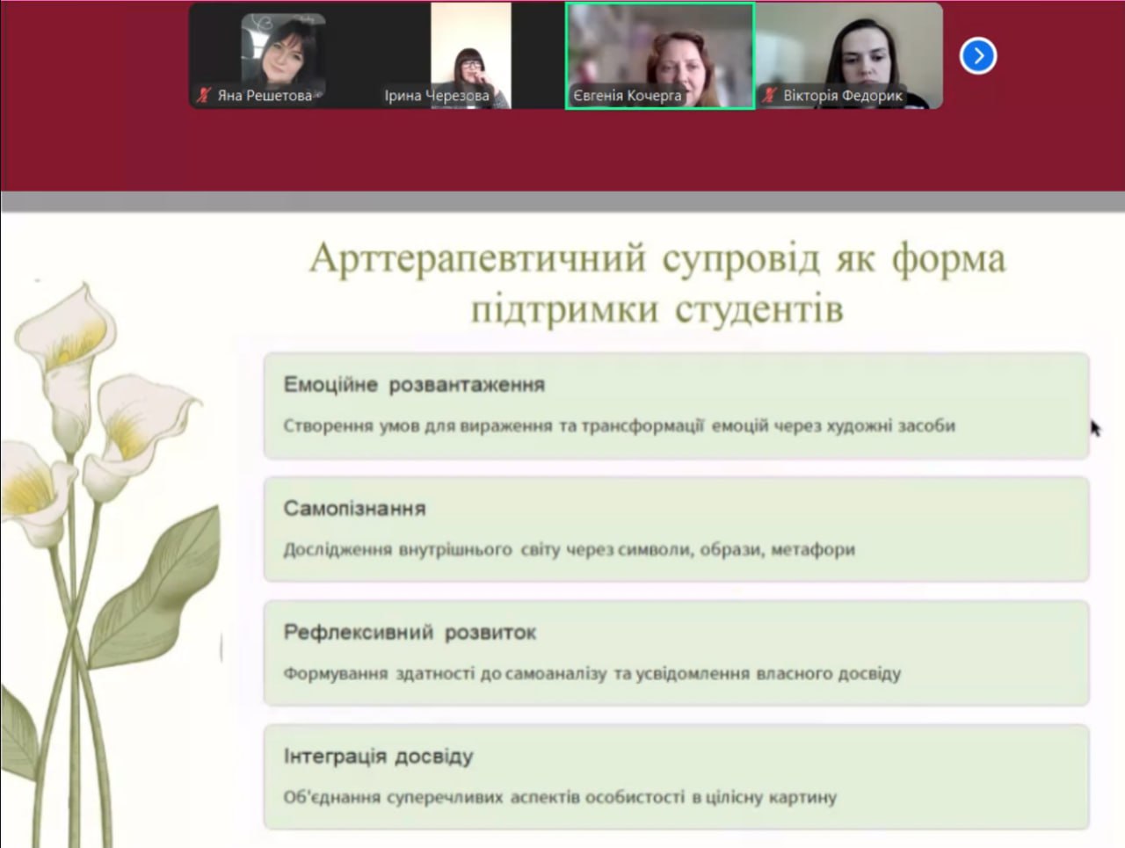Click the text 'Створення умов для вираження та трансформації'
Screen dimensions: 1125x848
[x=494, y=426]
